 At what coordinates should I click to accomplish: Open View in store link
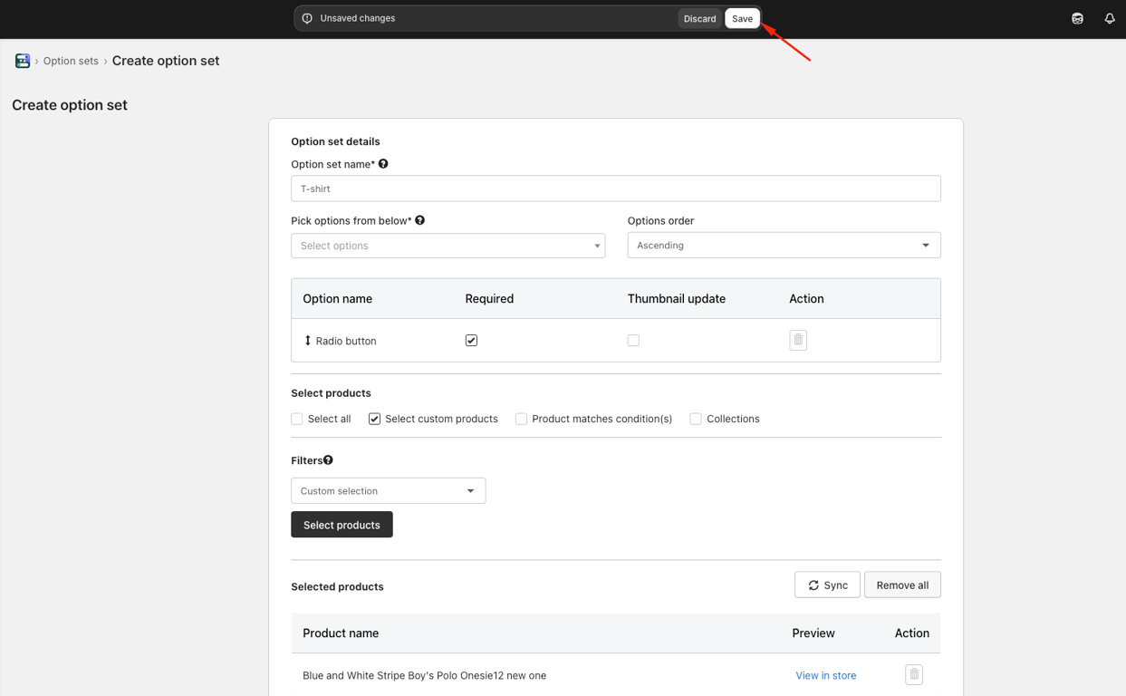[x=825, y=675]
